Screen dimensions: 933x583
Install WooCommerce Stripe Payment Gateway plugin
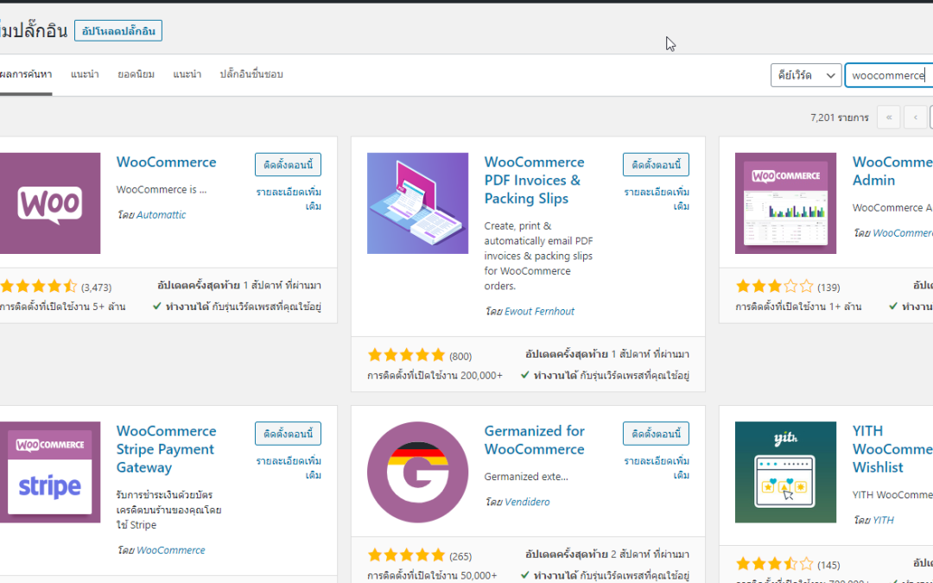pyautogui.click(x=288, y=434)
